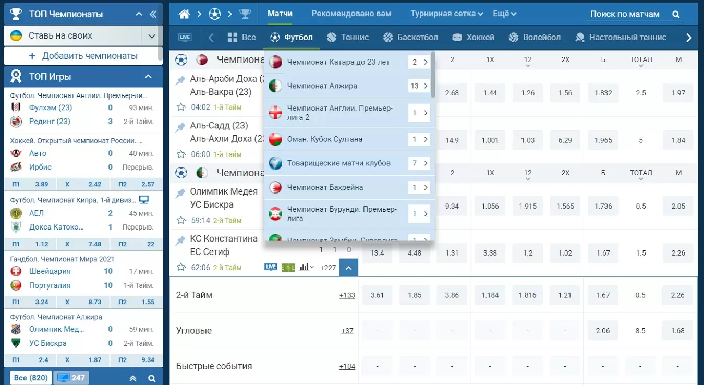The height and width of the screenshot is (385, 704).
Task: Open the Ещё dropdown menu
Action: point(505,14)
